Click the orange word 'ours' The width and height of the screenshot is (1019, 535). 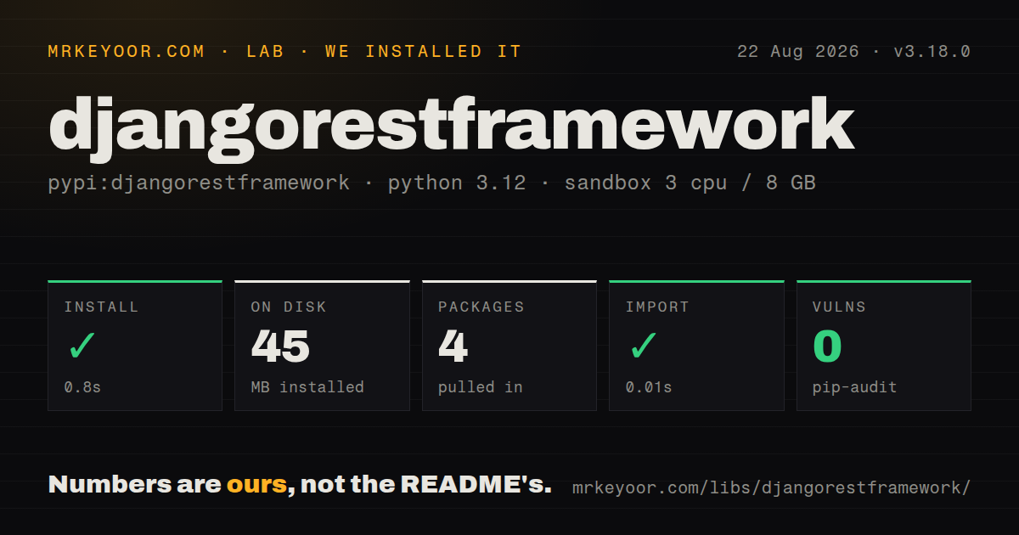pos(256,485)
